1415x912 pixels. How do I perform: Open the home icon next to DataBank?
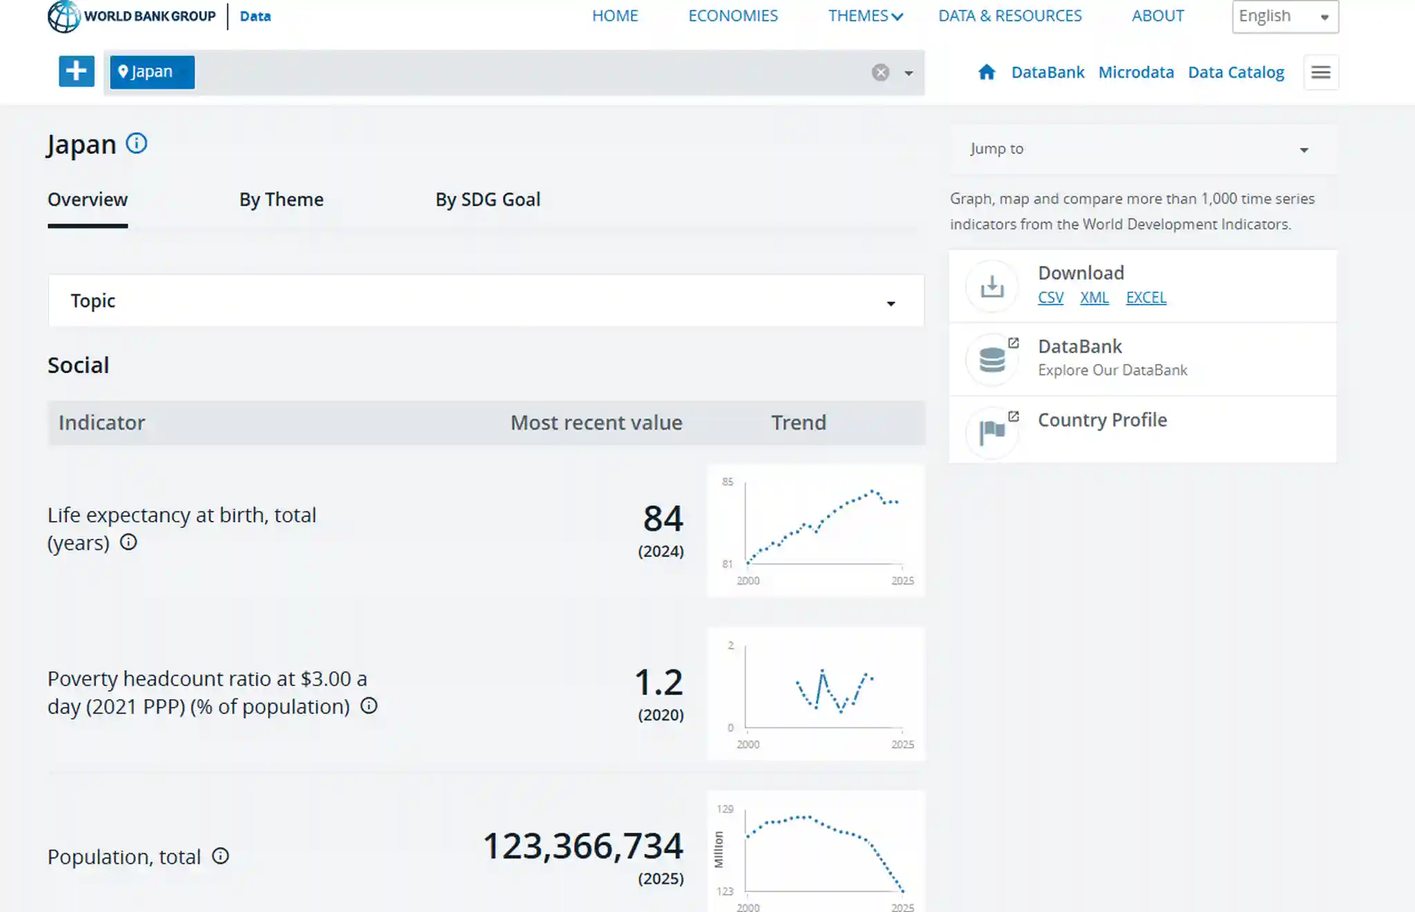pos(987,72)
